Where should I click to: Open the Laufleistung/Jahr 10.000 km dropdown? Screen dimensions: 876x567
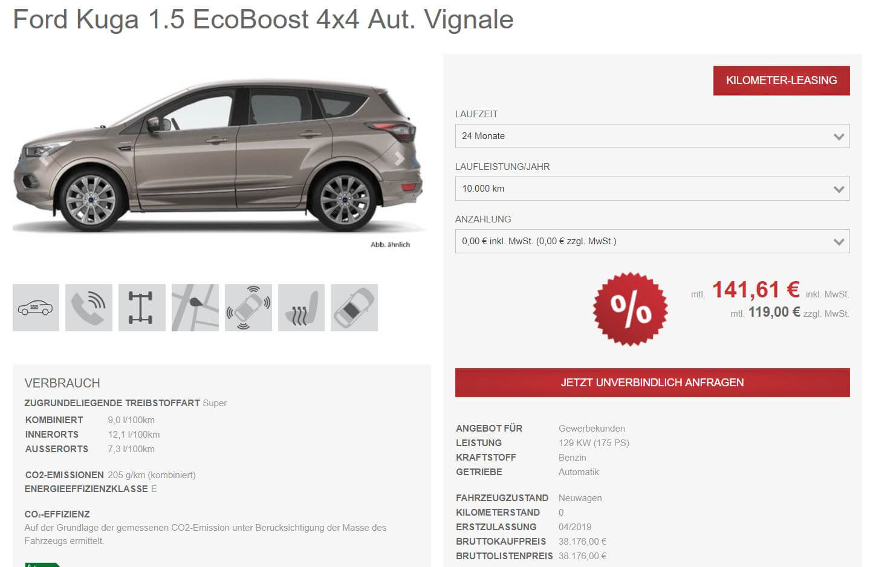(652, 189)
